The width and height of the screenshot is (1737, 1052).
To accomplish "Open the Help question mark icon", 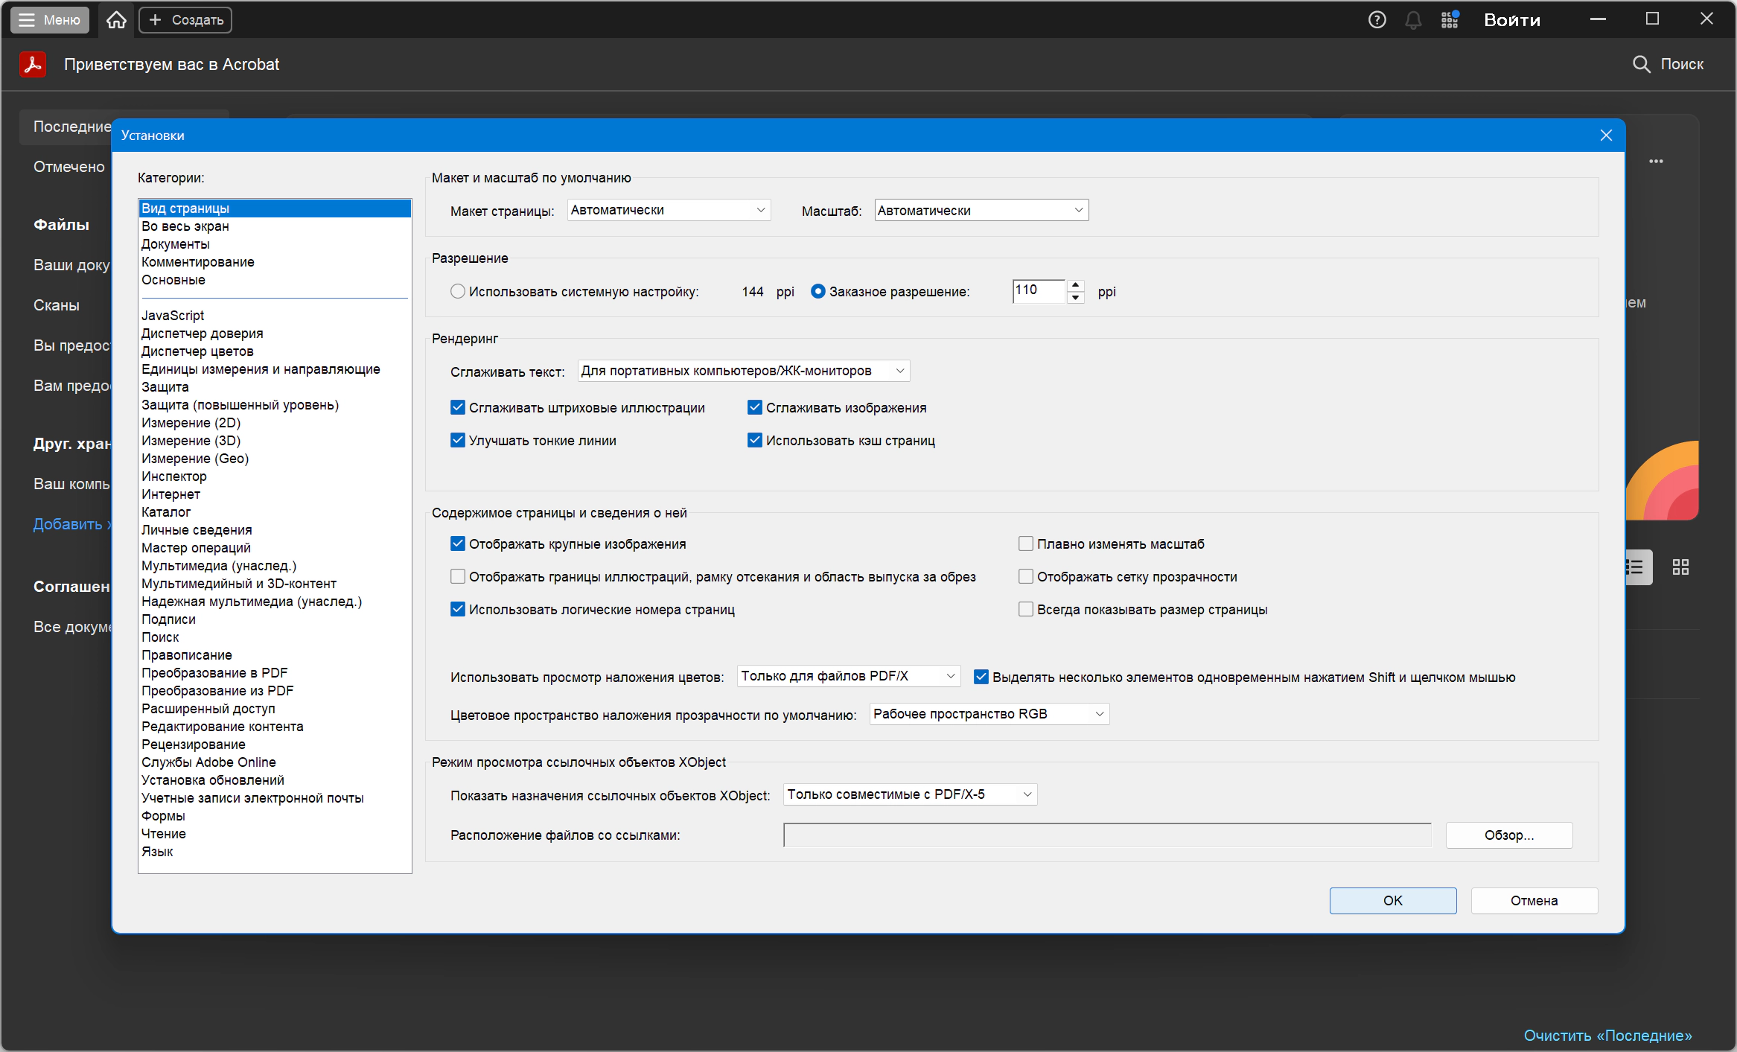I will [1377, 20].
